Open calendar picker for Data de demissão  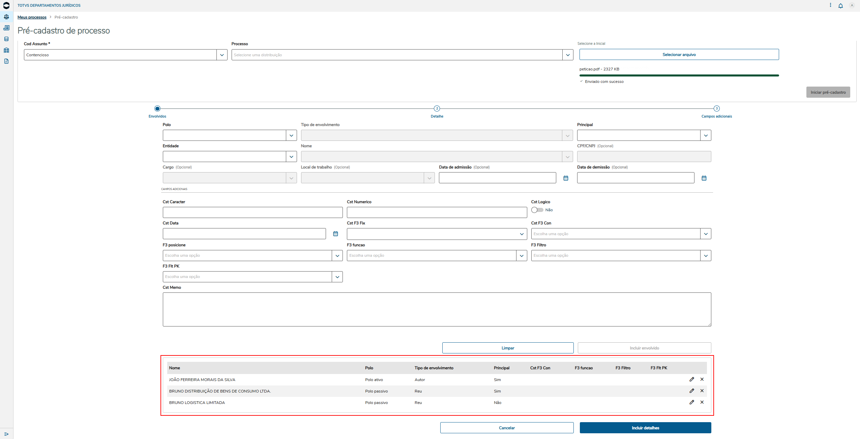pyautogui.click(x=704, y=178)
